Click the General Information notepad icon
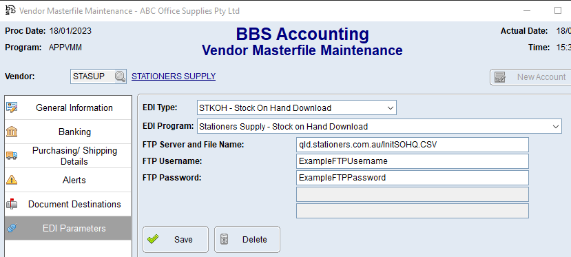 pos(12,107)
